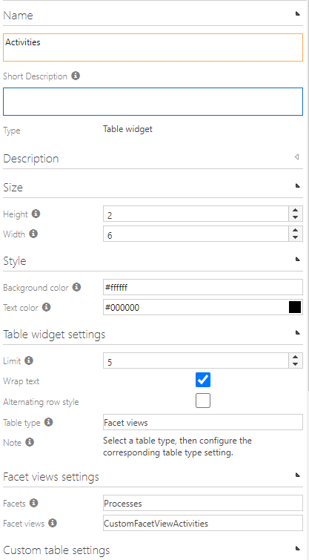Open the Table type dropdown field
The height and width of the screenshot is (560, 309).
tap(203, 423)
